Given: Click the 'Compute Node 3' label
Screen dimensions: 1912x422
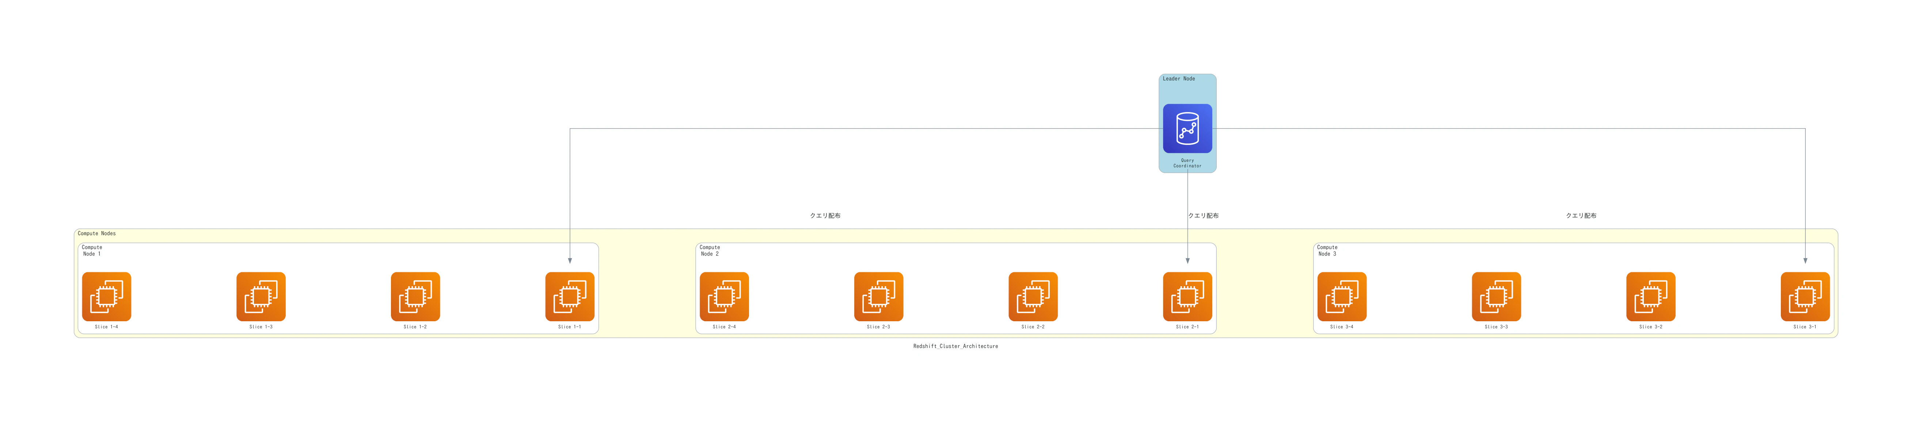Looking at the screenshot, I should [1327, 251].
